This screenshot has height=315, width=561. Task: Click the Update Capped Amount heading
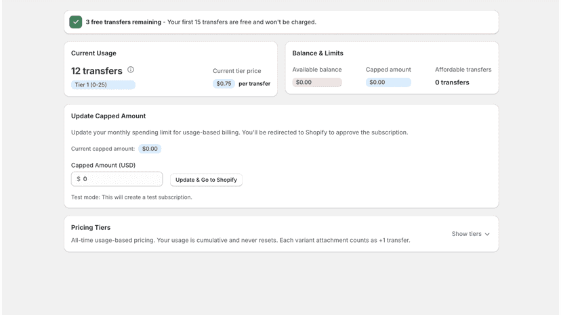[x=108, y=116]
